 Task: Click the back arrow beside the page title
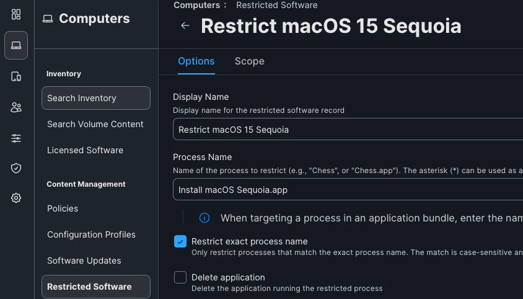click(x=185, y=25)
